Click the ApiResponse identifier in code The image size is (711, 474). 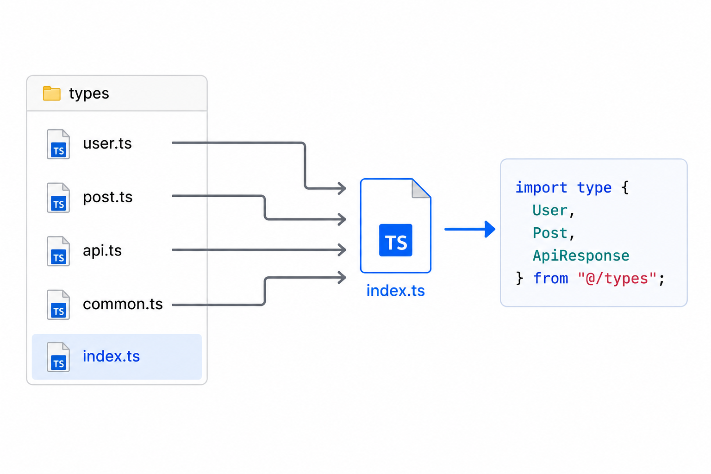click(581, 256)
